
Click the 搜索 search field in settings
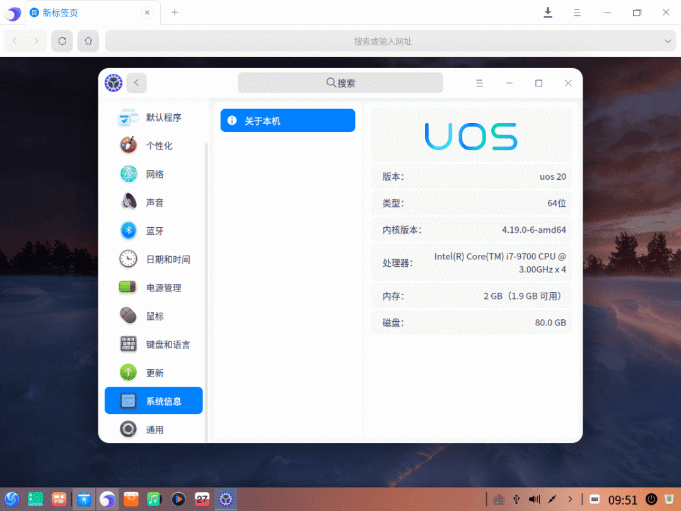click(x=340, y=82)
